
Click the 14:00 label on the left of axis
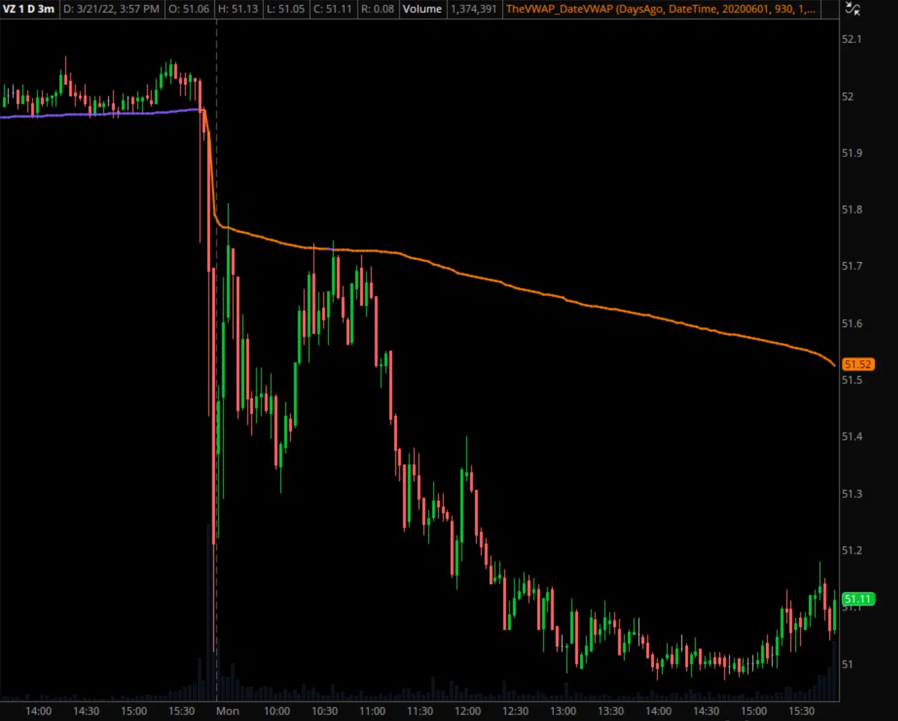(x=38, y=711)
